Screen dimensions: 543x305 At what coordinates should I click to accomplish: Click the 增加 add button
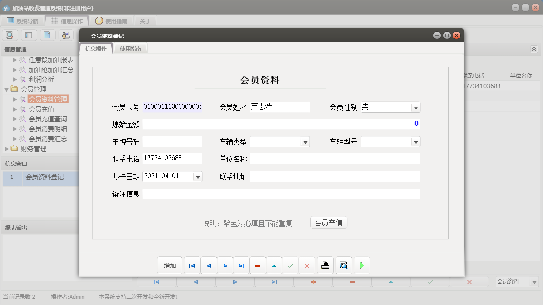point(170,265)
